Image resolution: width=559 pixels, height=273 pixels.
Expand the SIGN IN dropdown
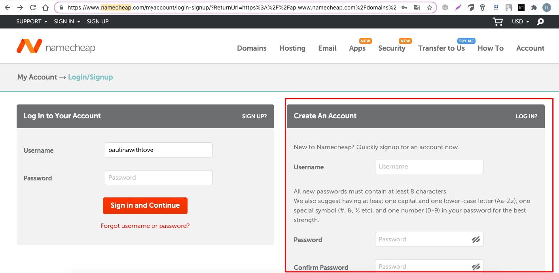point(67,21)
